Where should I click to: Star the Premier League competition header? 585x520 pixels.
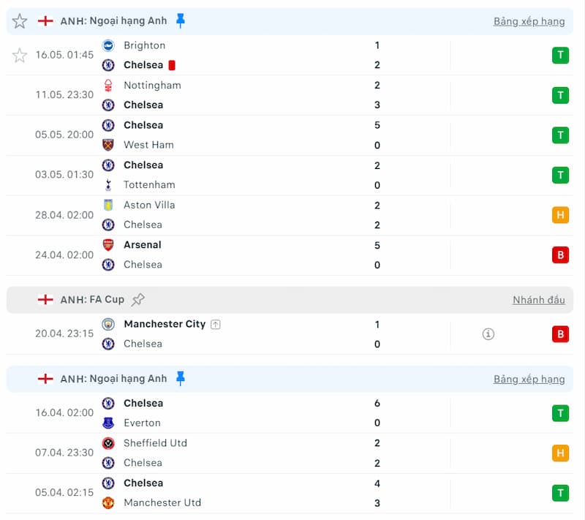[20, 21]
